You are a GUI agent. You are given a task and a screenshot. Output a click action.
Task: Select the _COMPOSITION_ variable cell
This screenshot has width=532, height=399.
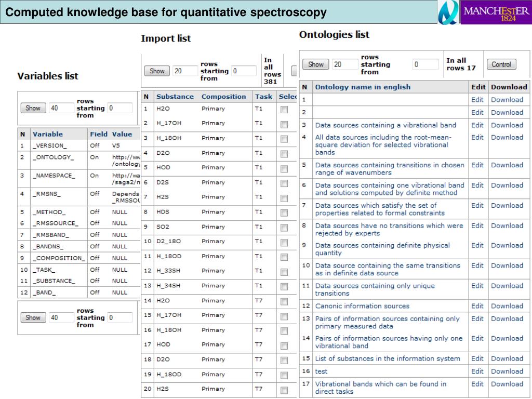pyautogui.click(x=59, y=258)
